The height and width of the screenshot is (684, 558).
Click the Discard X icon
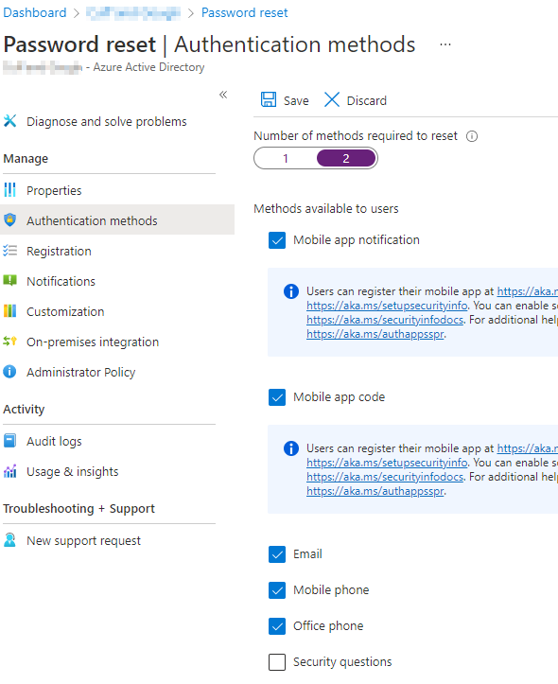pyautogui.click(x=332, y=100)
